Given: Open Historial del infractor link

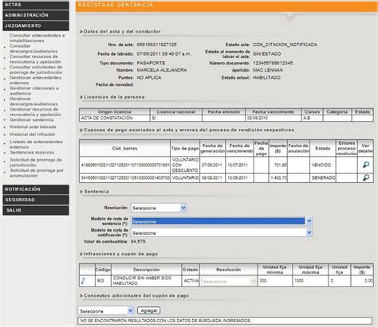Looking at the screenshot, I should [x=33, y=134].
